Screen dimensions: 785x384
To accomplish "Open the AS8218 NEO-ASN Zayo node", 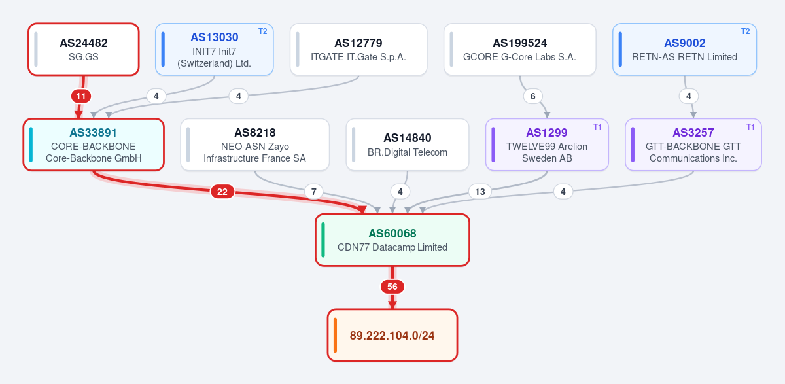I will click(254, 145).
